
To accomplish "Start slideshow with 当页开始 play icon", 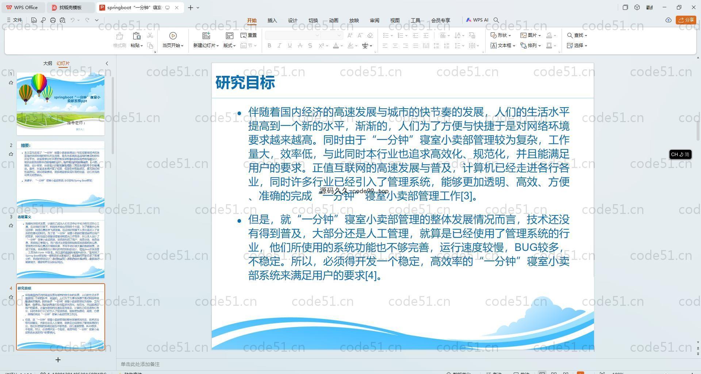I will point(173,36).
